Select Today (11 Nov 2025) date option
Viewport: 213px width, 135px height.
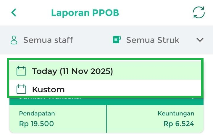[72, 71]
